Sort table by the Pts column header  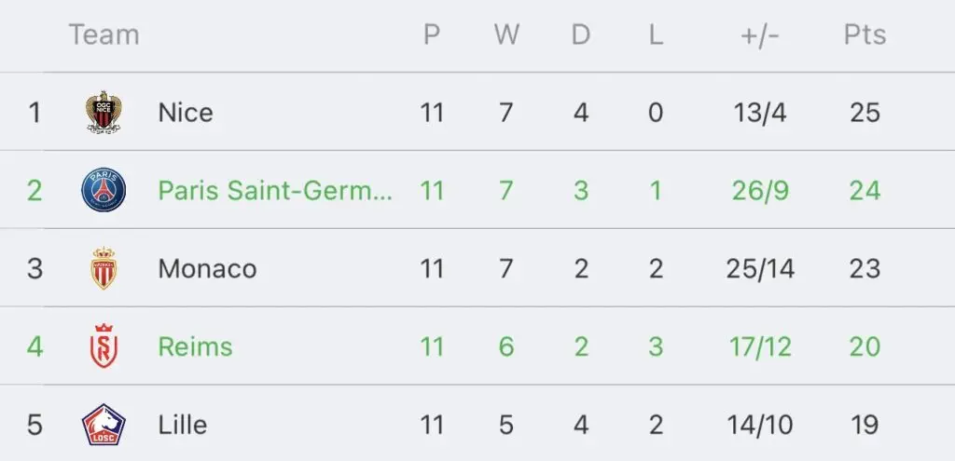tap(865, 34)
